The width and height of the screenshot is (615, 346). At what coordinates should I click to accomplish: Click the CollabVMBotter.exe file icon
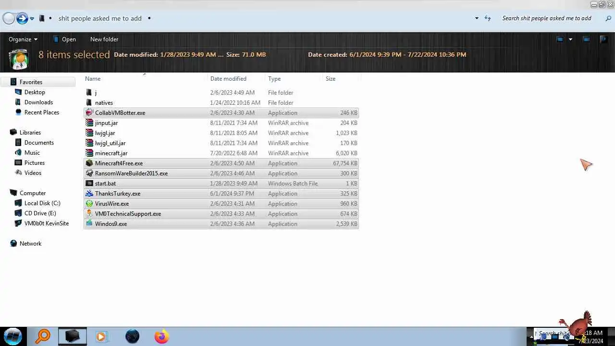[x=89, y=113]
